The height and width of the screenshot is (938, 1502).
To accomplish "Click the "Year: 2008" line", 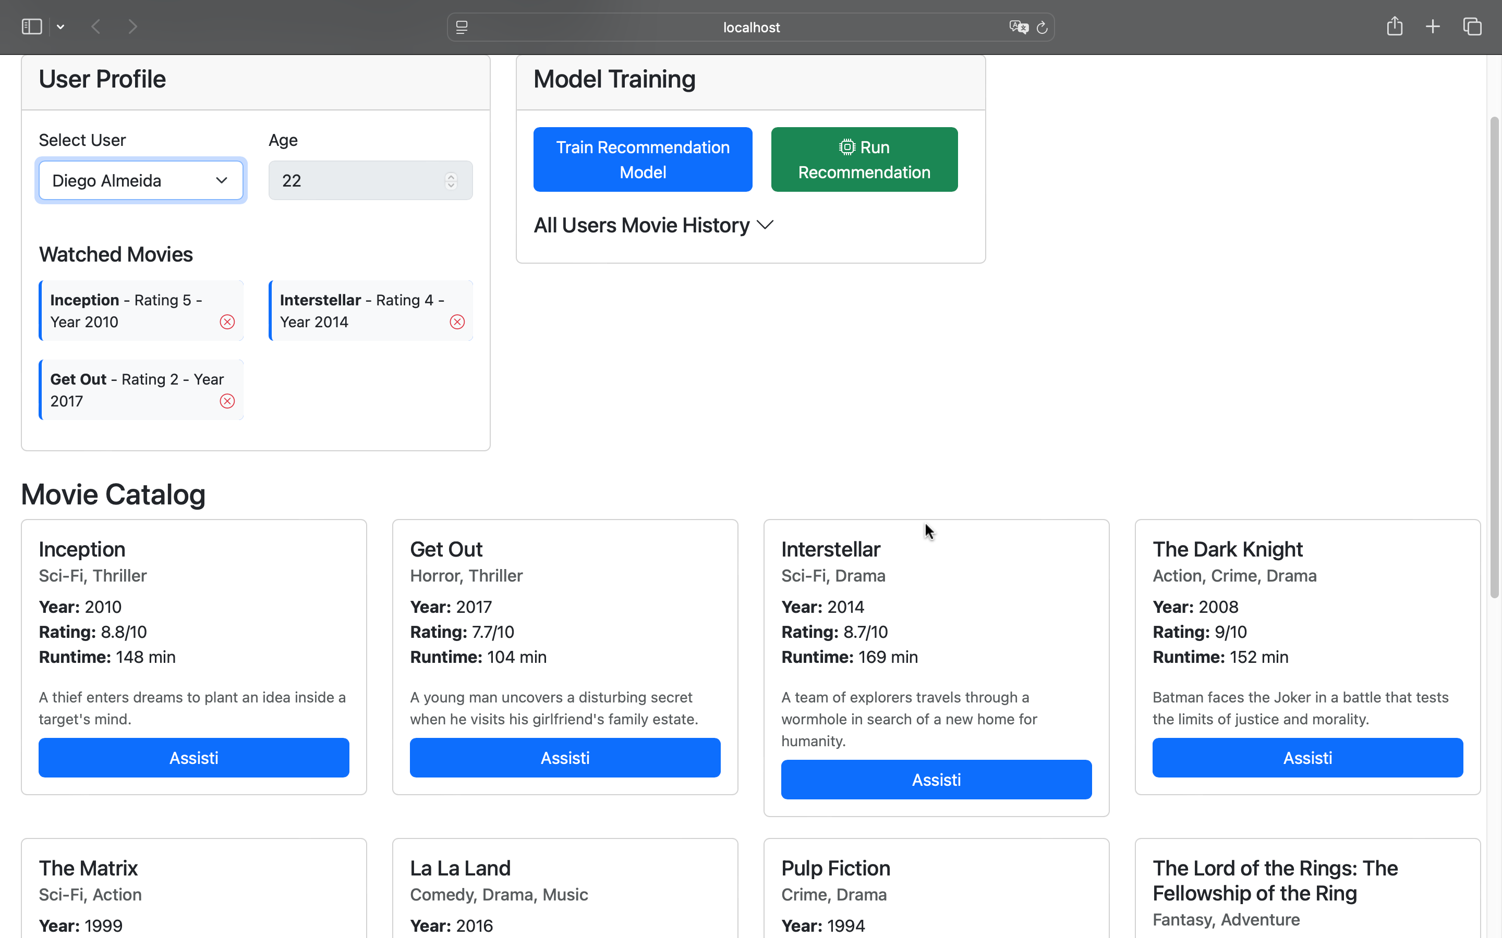I will pos(1195,607).
